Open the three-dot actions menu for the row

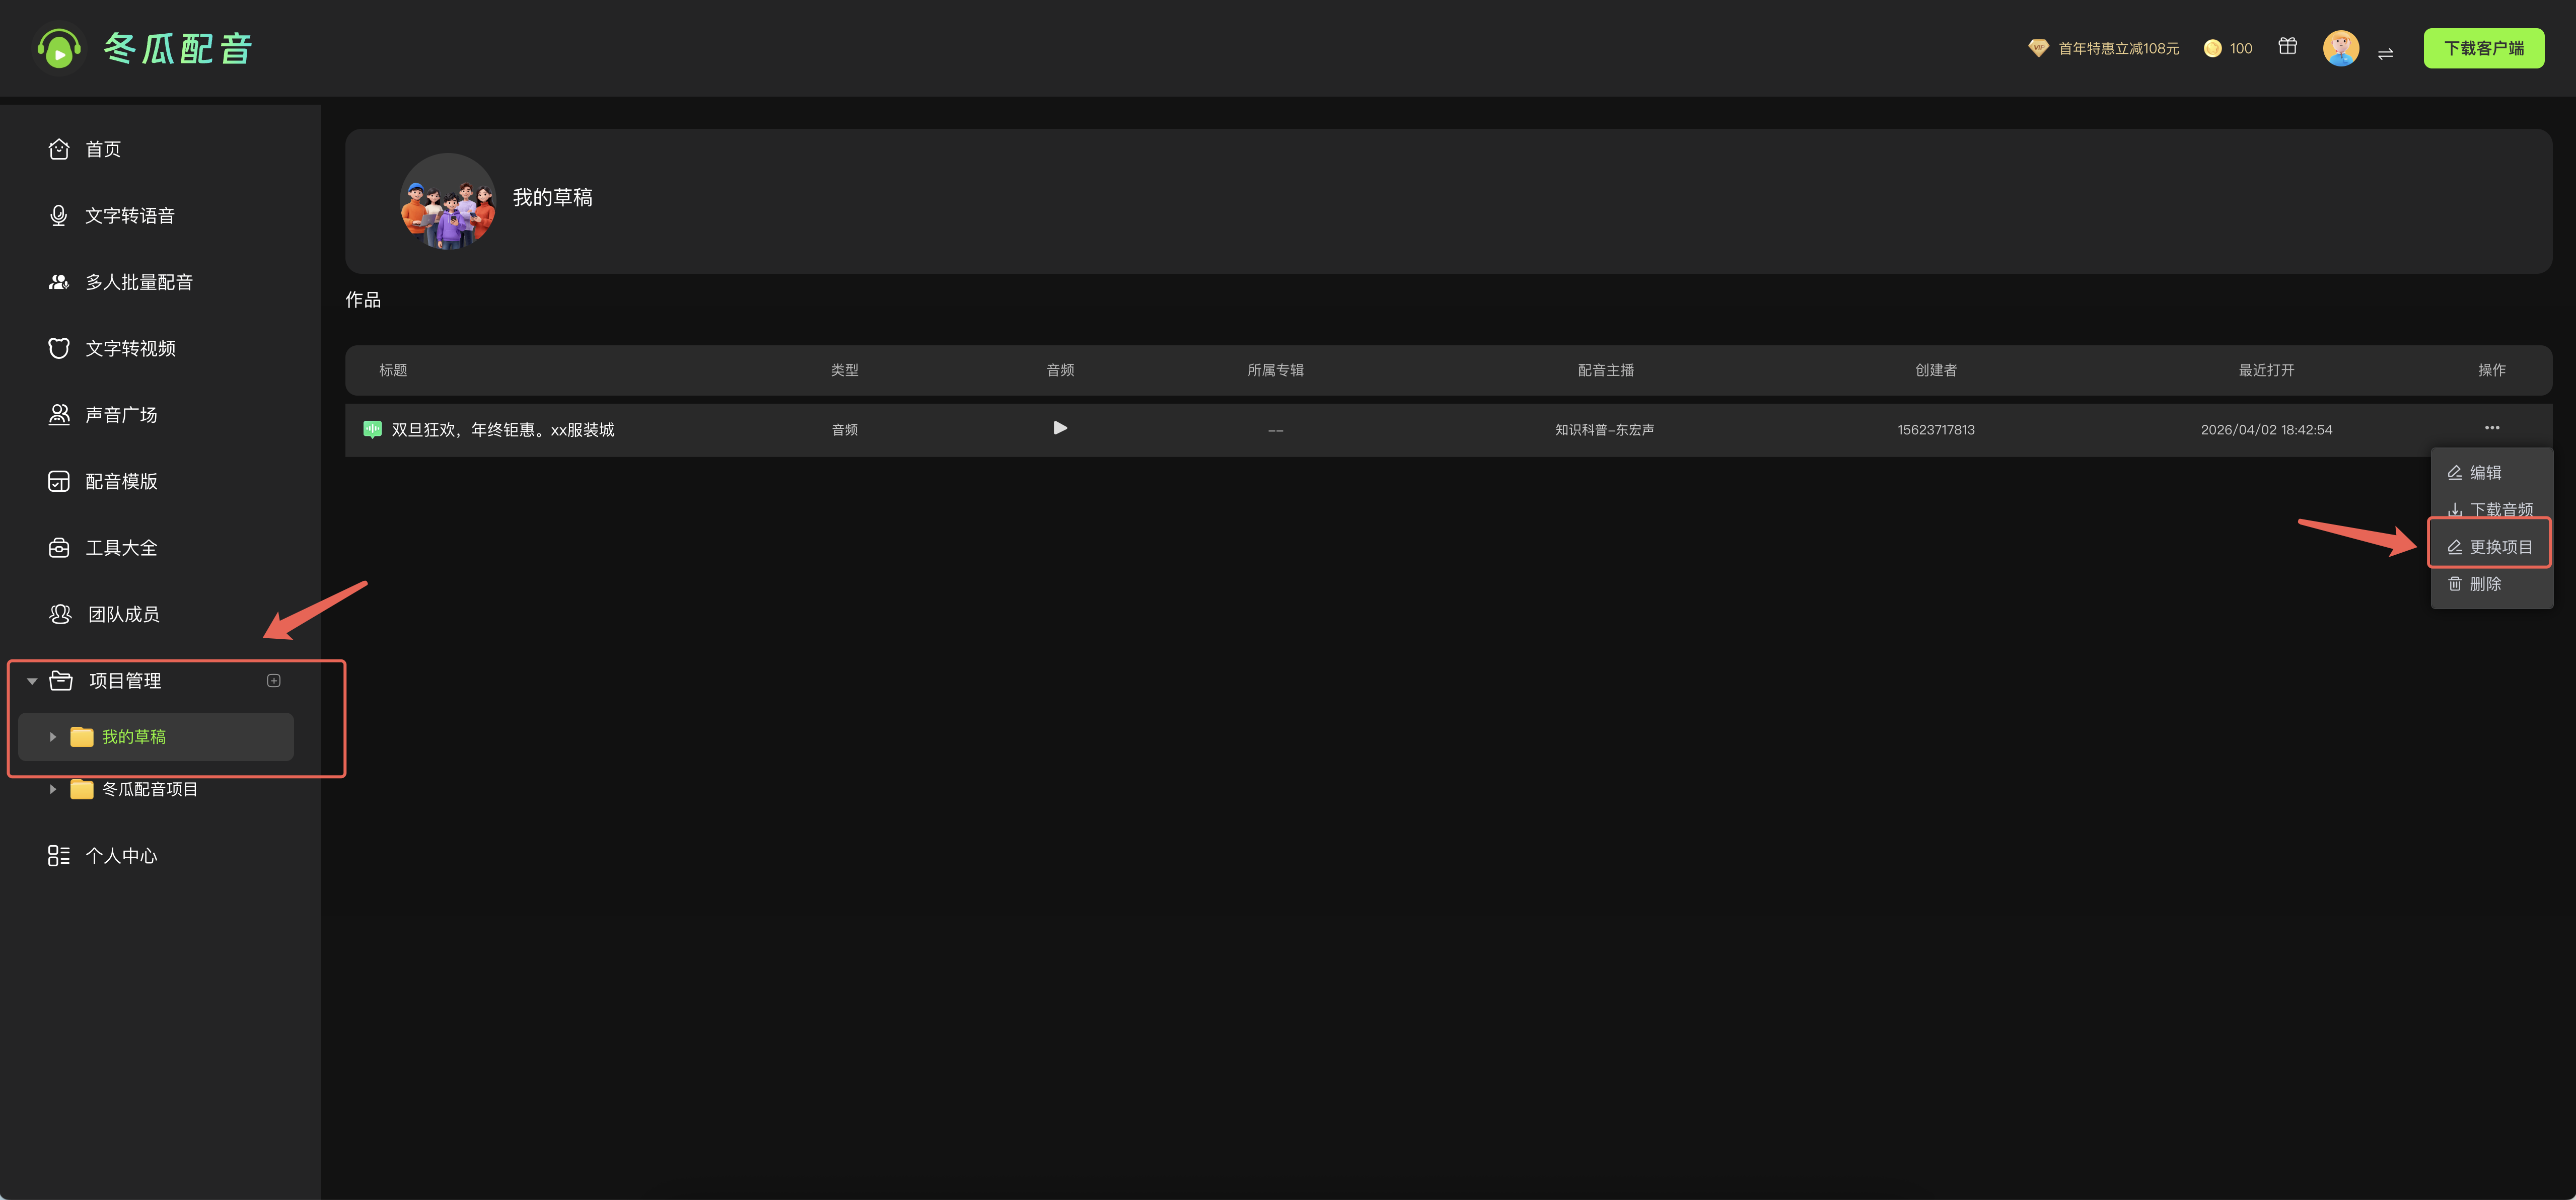click(2491, 428)
